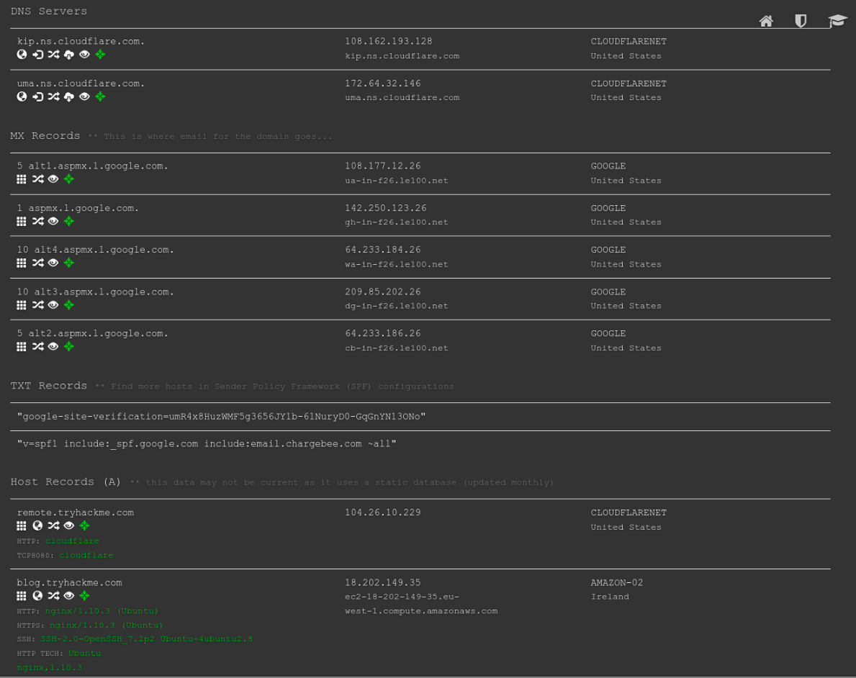Click the sign-in arrow icon under uma.ns.cloudflare.com
856x678 pixels.
(37, 96)
